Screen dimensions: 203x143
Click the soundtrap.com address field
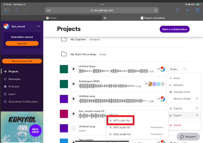click(102, 10)
